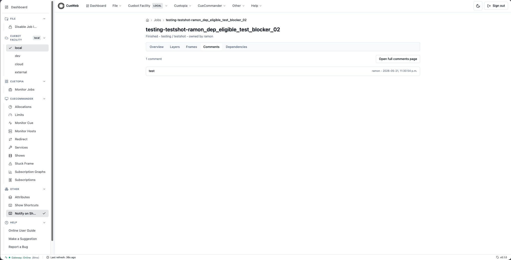The width and height of the screenshot is (511, 260).
Task: Click the Monitor Jobs briefcase icon
Action: click(10, 90)
